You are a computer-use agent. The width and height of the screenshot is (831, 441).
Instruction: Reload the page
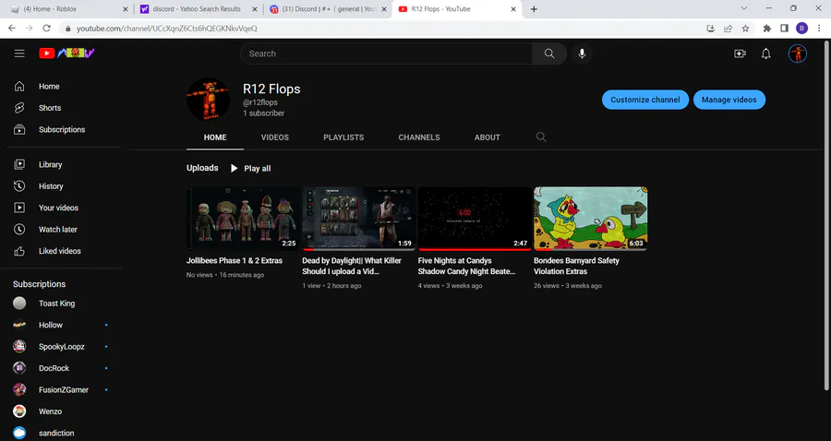click(47, 28)
